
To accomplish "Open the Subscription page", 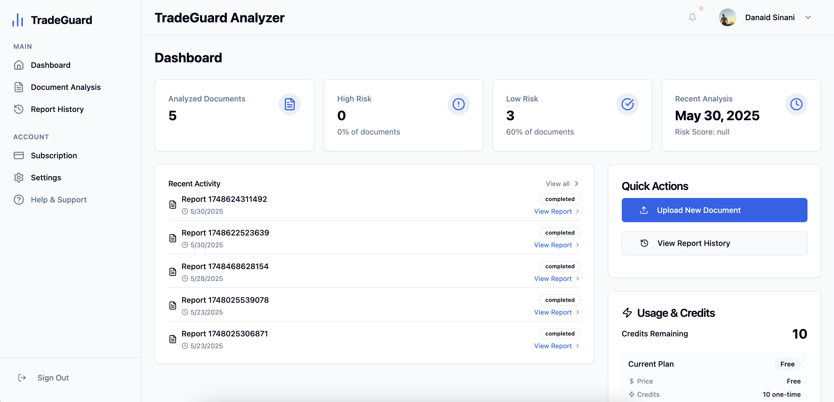I will point(54,156).
